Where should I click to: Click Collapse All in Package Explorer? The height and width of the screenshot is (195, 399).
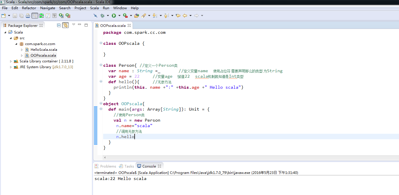coord(59,25)
